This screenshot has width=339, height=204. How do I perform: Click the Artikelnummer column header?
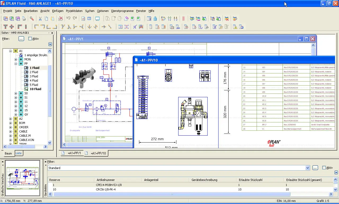118,180
